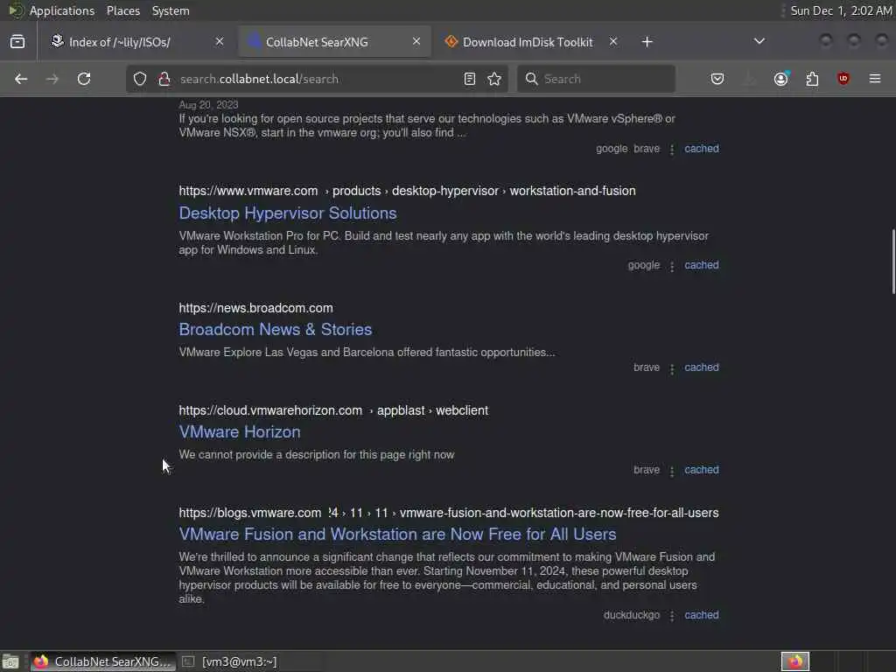
Task: Open cached link for Broadcom News result
Action: (702, 367)
